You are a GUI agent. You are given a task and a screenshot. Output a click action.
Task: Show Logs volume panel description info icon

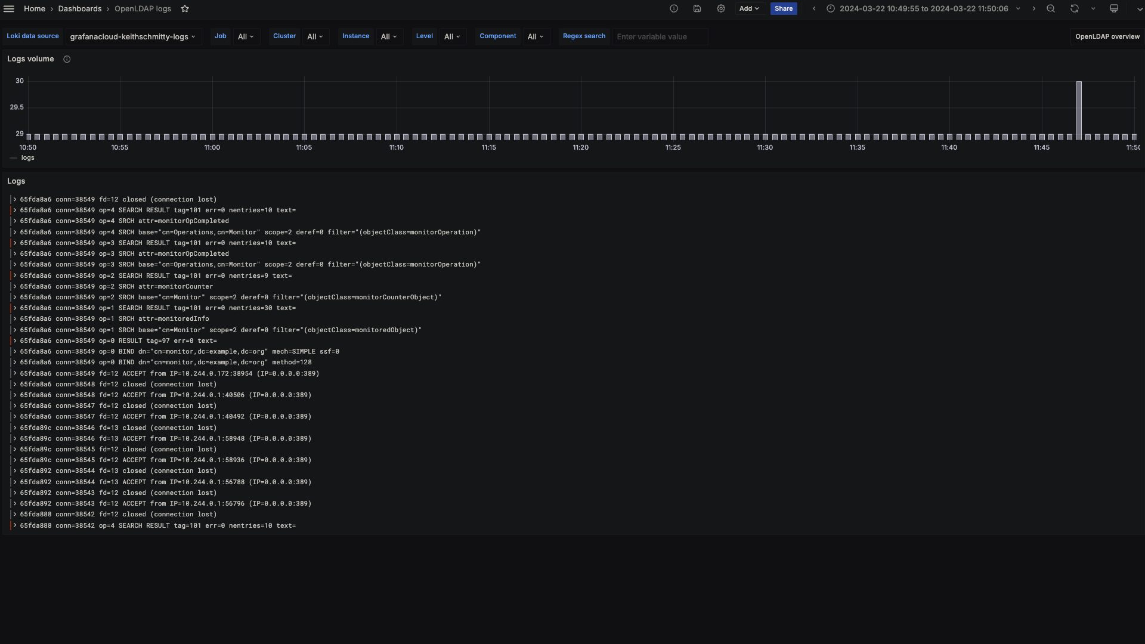click(66, 59)
